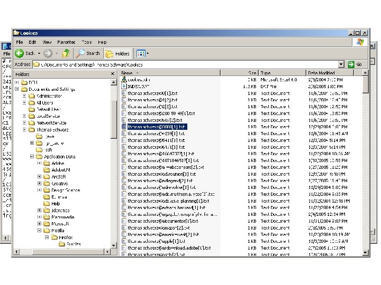Viewport: 381px width, 285px height.
Task: Click the green Back arrow button
Action: click(19, 53)
